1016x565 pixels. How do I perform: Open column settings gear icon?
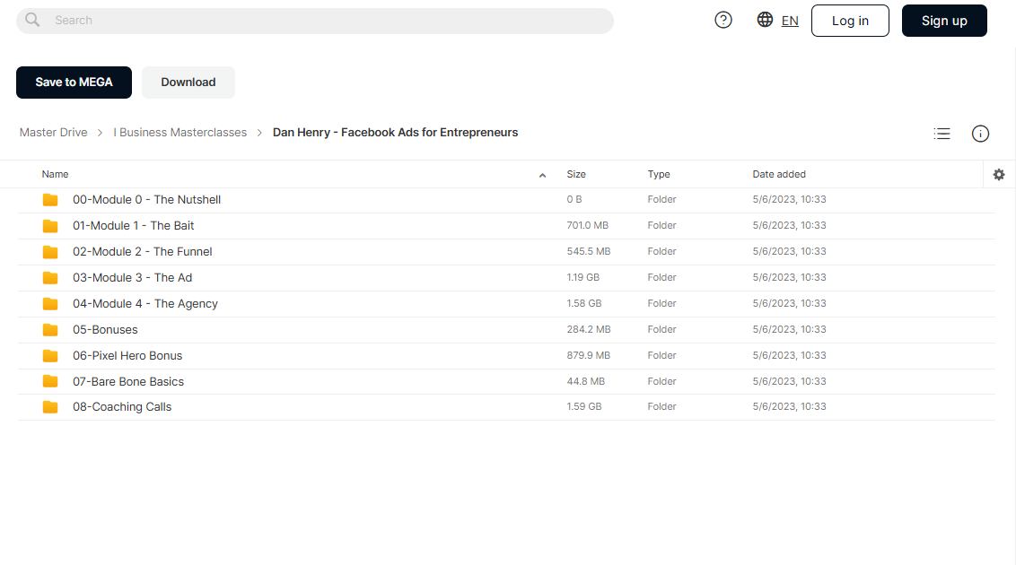coord(999,174)
